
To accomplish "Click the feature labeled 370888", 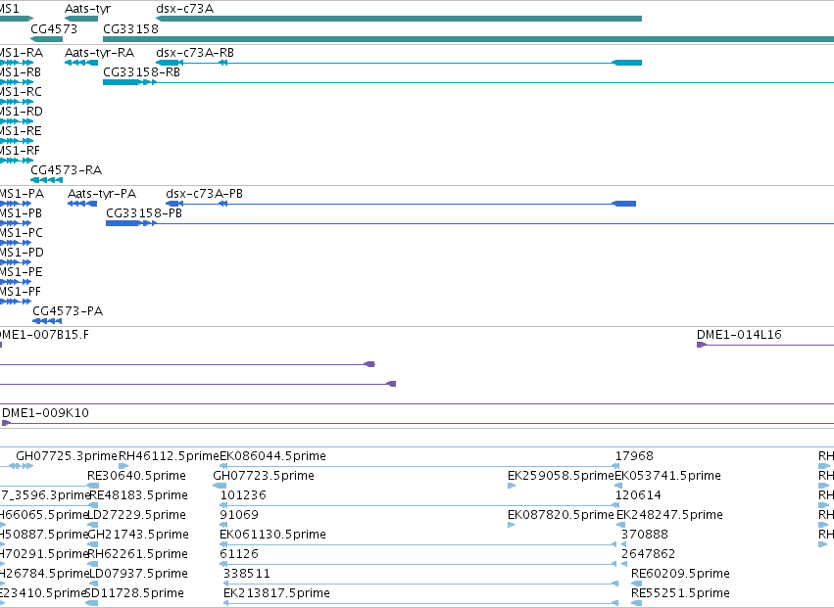I will 645,535.
